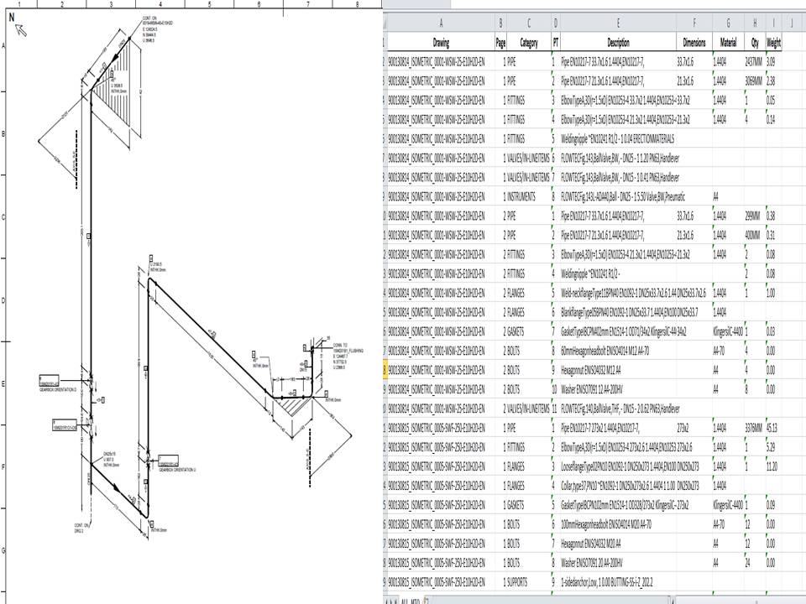Select the "Dimensions" header cell
The width and height of the screenshot is (806, 604).
tap(694, 43)
